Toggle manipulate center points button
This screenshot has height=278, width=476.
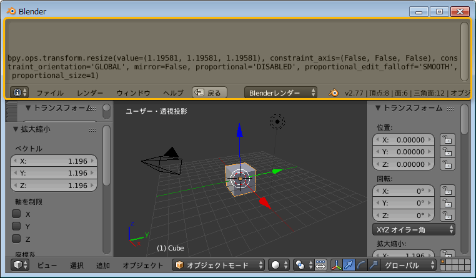point(320,265)
